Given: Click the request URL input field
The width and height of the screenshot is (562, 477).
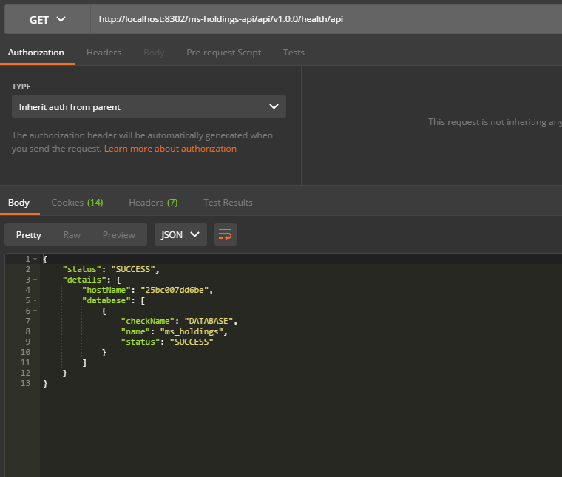Looking at the screenshot, I should (325, 19).
